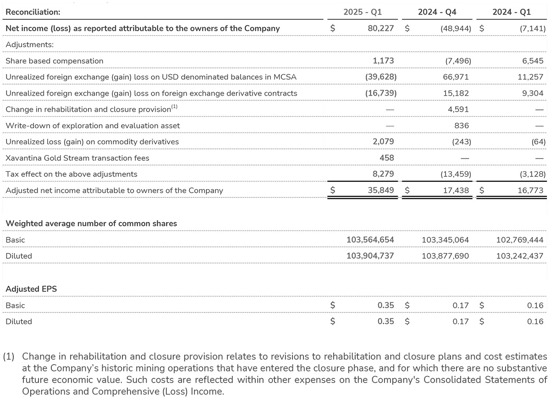Image resolution: width=550 pixels, height=399 pixels.
Task: Click basic share count 102,769,444
Action: 520,240
